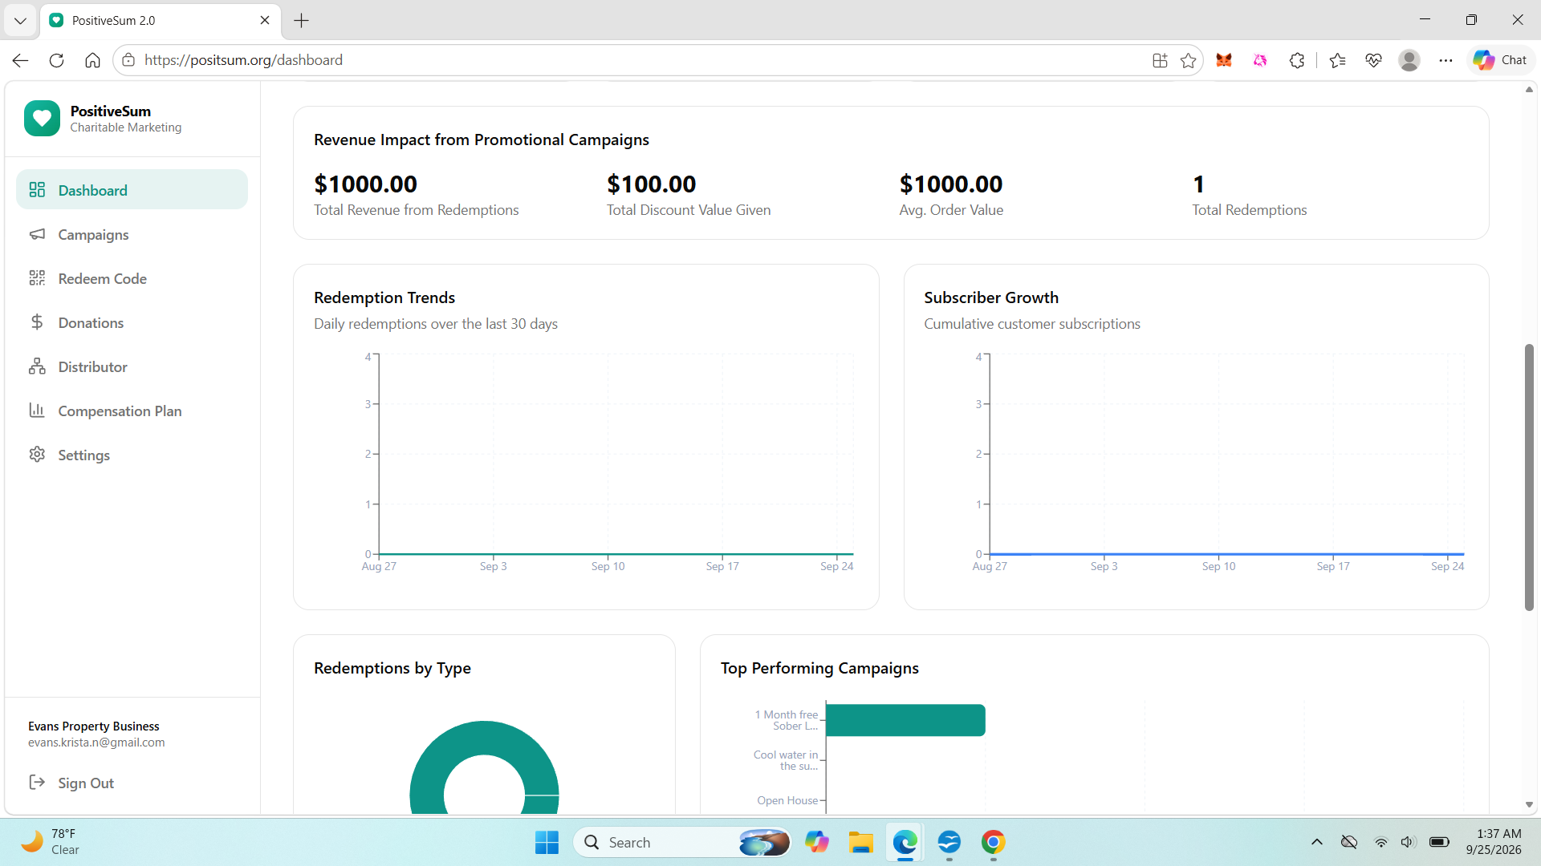Refresh the dashboard page
The height and width of the screenshot is (866, 1541).
click(56, 60)
